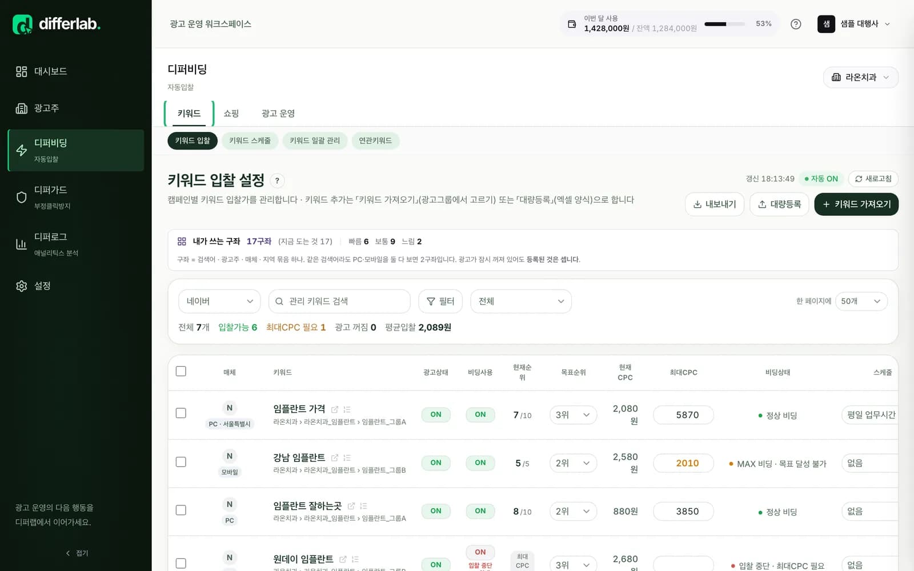Open 목표순위 2위 dropdown for 강남 임플란트
The width and height of the screenshot is (914, 571).
(x=573, y=463)
